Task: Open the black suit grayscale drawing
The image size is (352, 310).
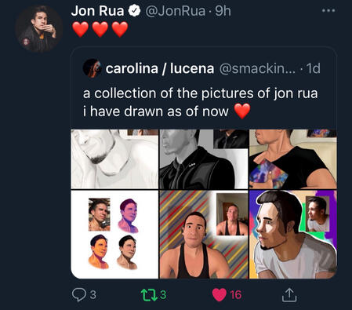Action: [204, 159]
